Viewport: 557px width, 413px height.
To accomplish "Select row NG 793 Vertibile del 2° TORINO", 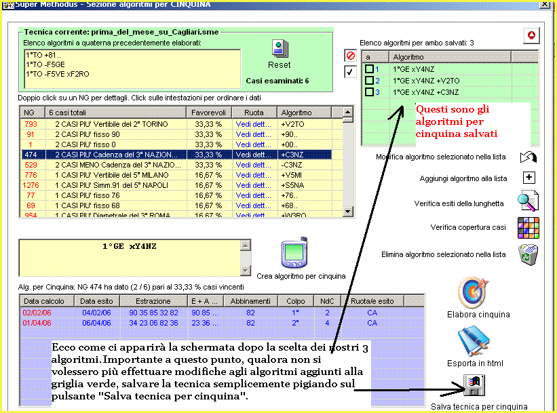I will point(176,124).
